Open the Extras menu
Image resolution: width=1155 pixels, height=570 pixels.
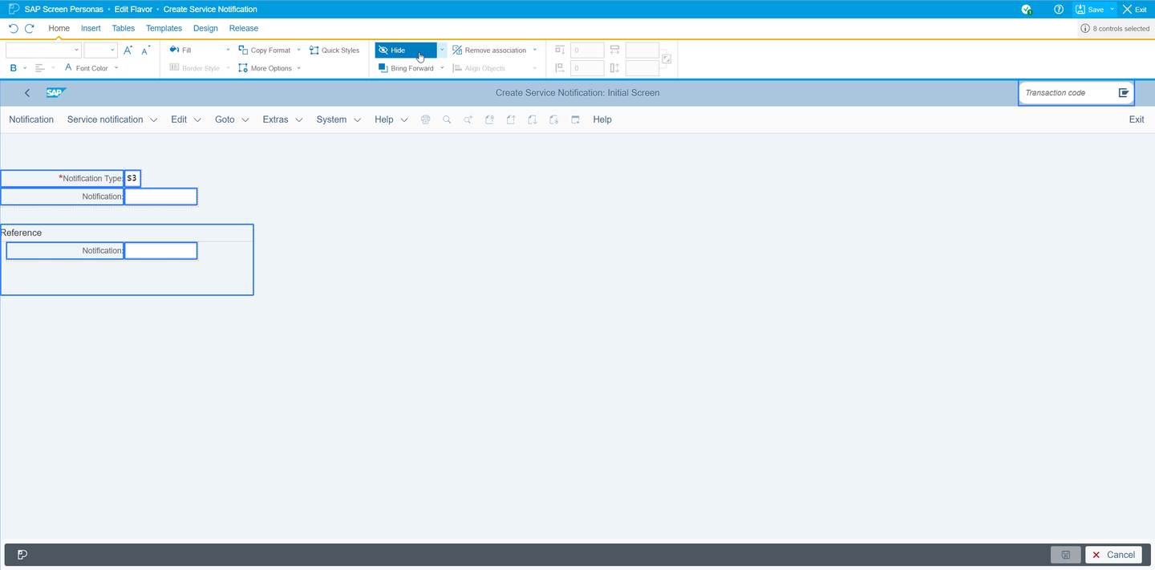click(x=282, y=119)
